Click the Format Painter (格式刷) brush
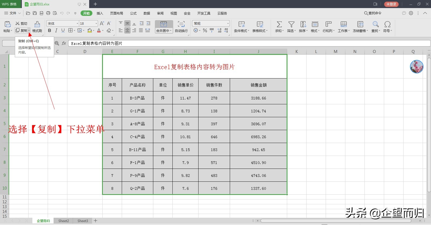This screenshot has width=431, height=225. pos(37,27)
